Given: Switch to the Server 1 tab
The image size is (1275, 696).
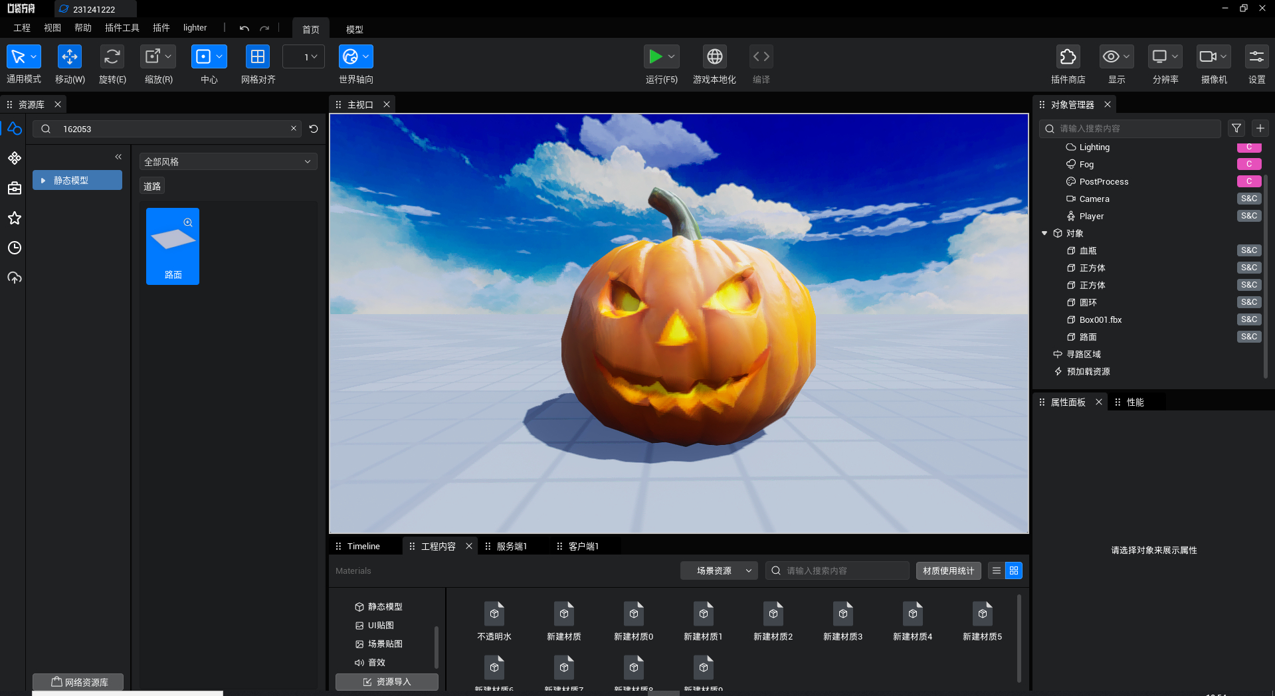Looking at the screenshot, I should pyautogui.click(x=512, y=546).
